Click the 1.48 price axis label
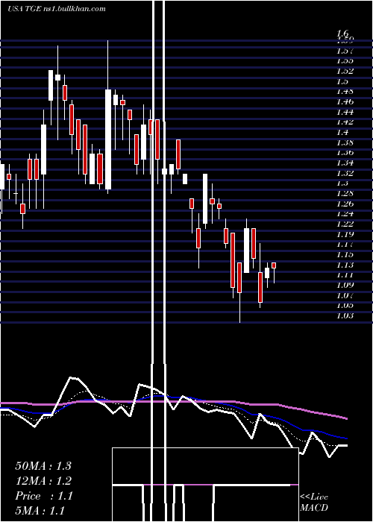373x522 pixels. (x=345, y=92)
